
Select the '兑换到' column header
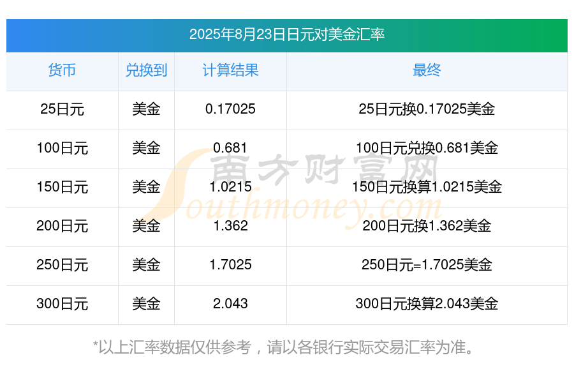pyautogui.click(x=146, y=70)
